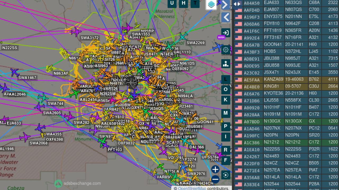This screenshot has height=190, width=339.
Task: Click callsign JSX471 in the table
Action: point(271,72)
